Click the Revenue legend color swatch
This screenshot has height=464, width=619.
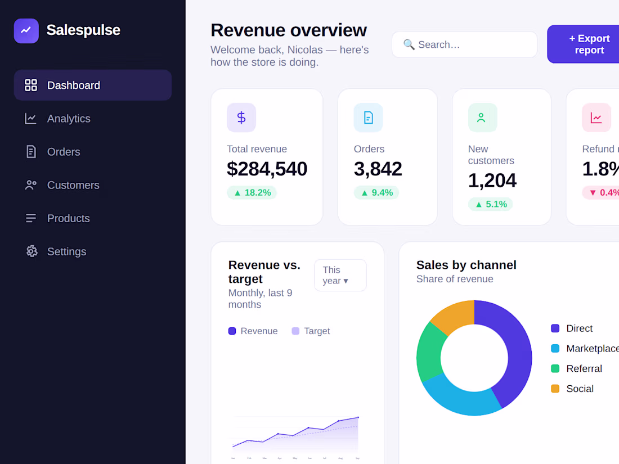pos(232,331)
